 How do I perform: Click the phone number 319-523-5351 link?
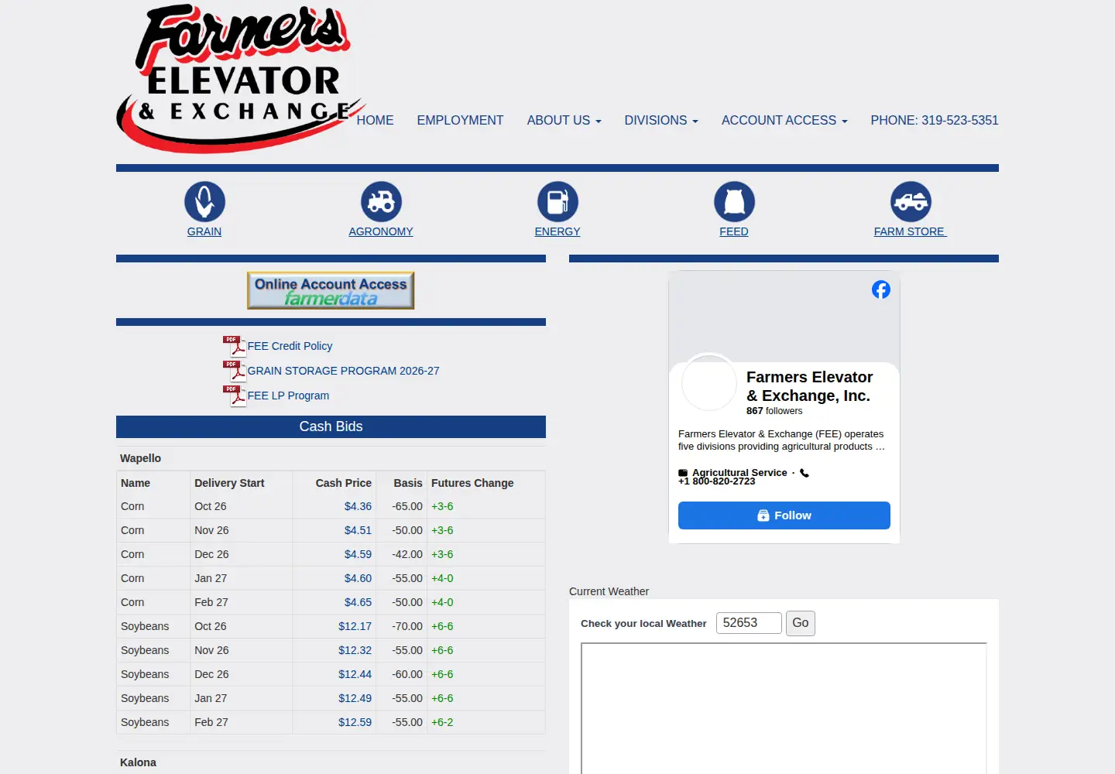coord(935,120)
